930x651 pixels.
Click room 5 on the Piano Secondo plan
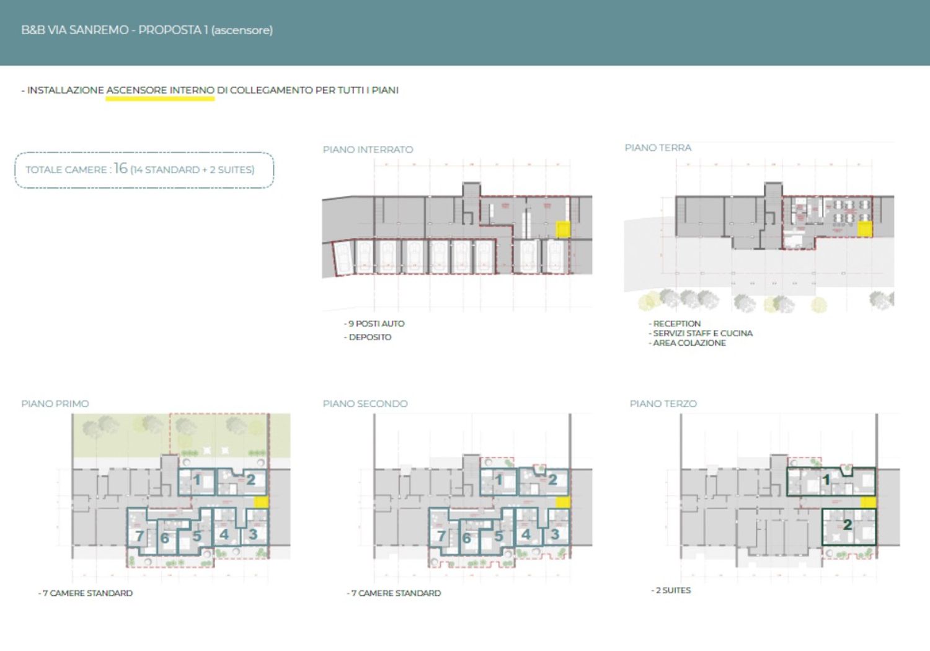(498, 536)
